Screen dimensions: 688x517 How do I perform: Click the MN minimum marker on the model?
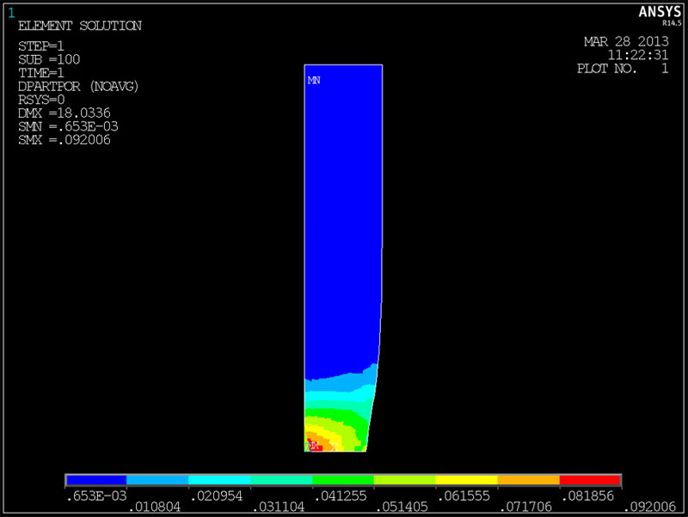(x=314, y=80)
